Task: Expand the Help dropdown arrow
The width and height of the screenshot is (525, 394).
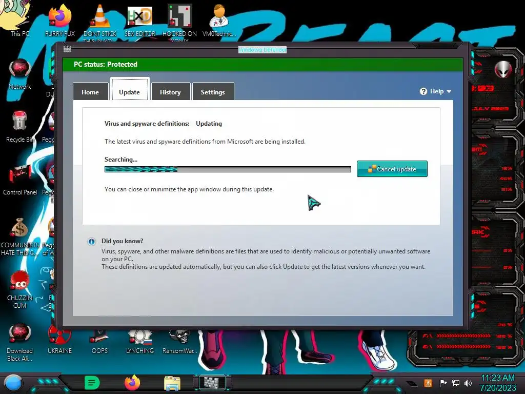Action: [449, 91]
